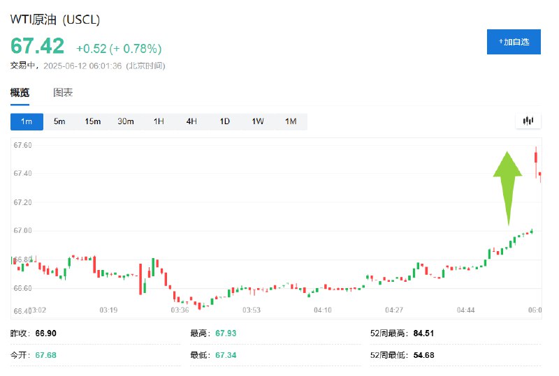Click the 交易中 trading status label
The height and width of the screenshot is (376, 559).
22,66
